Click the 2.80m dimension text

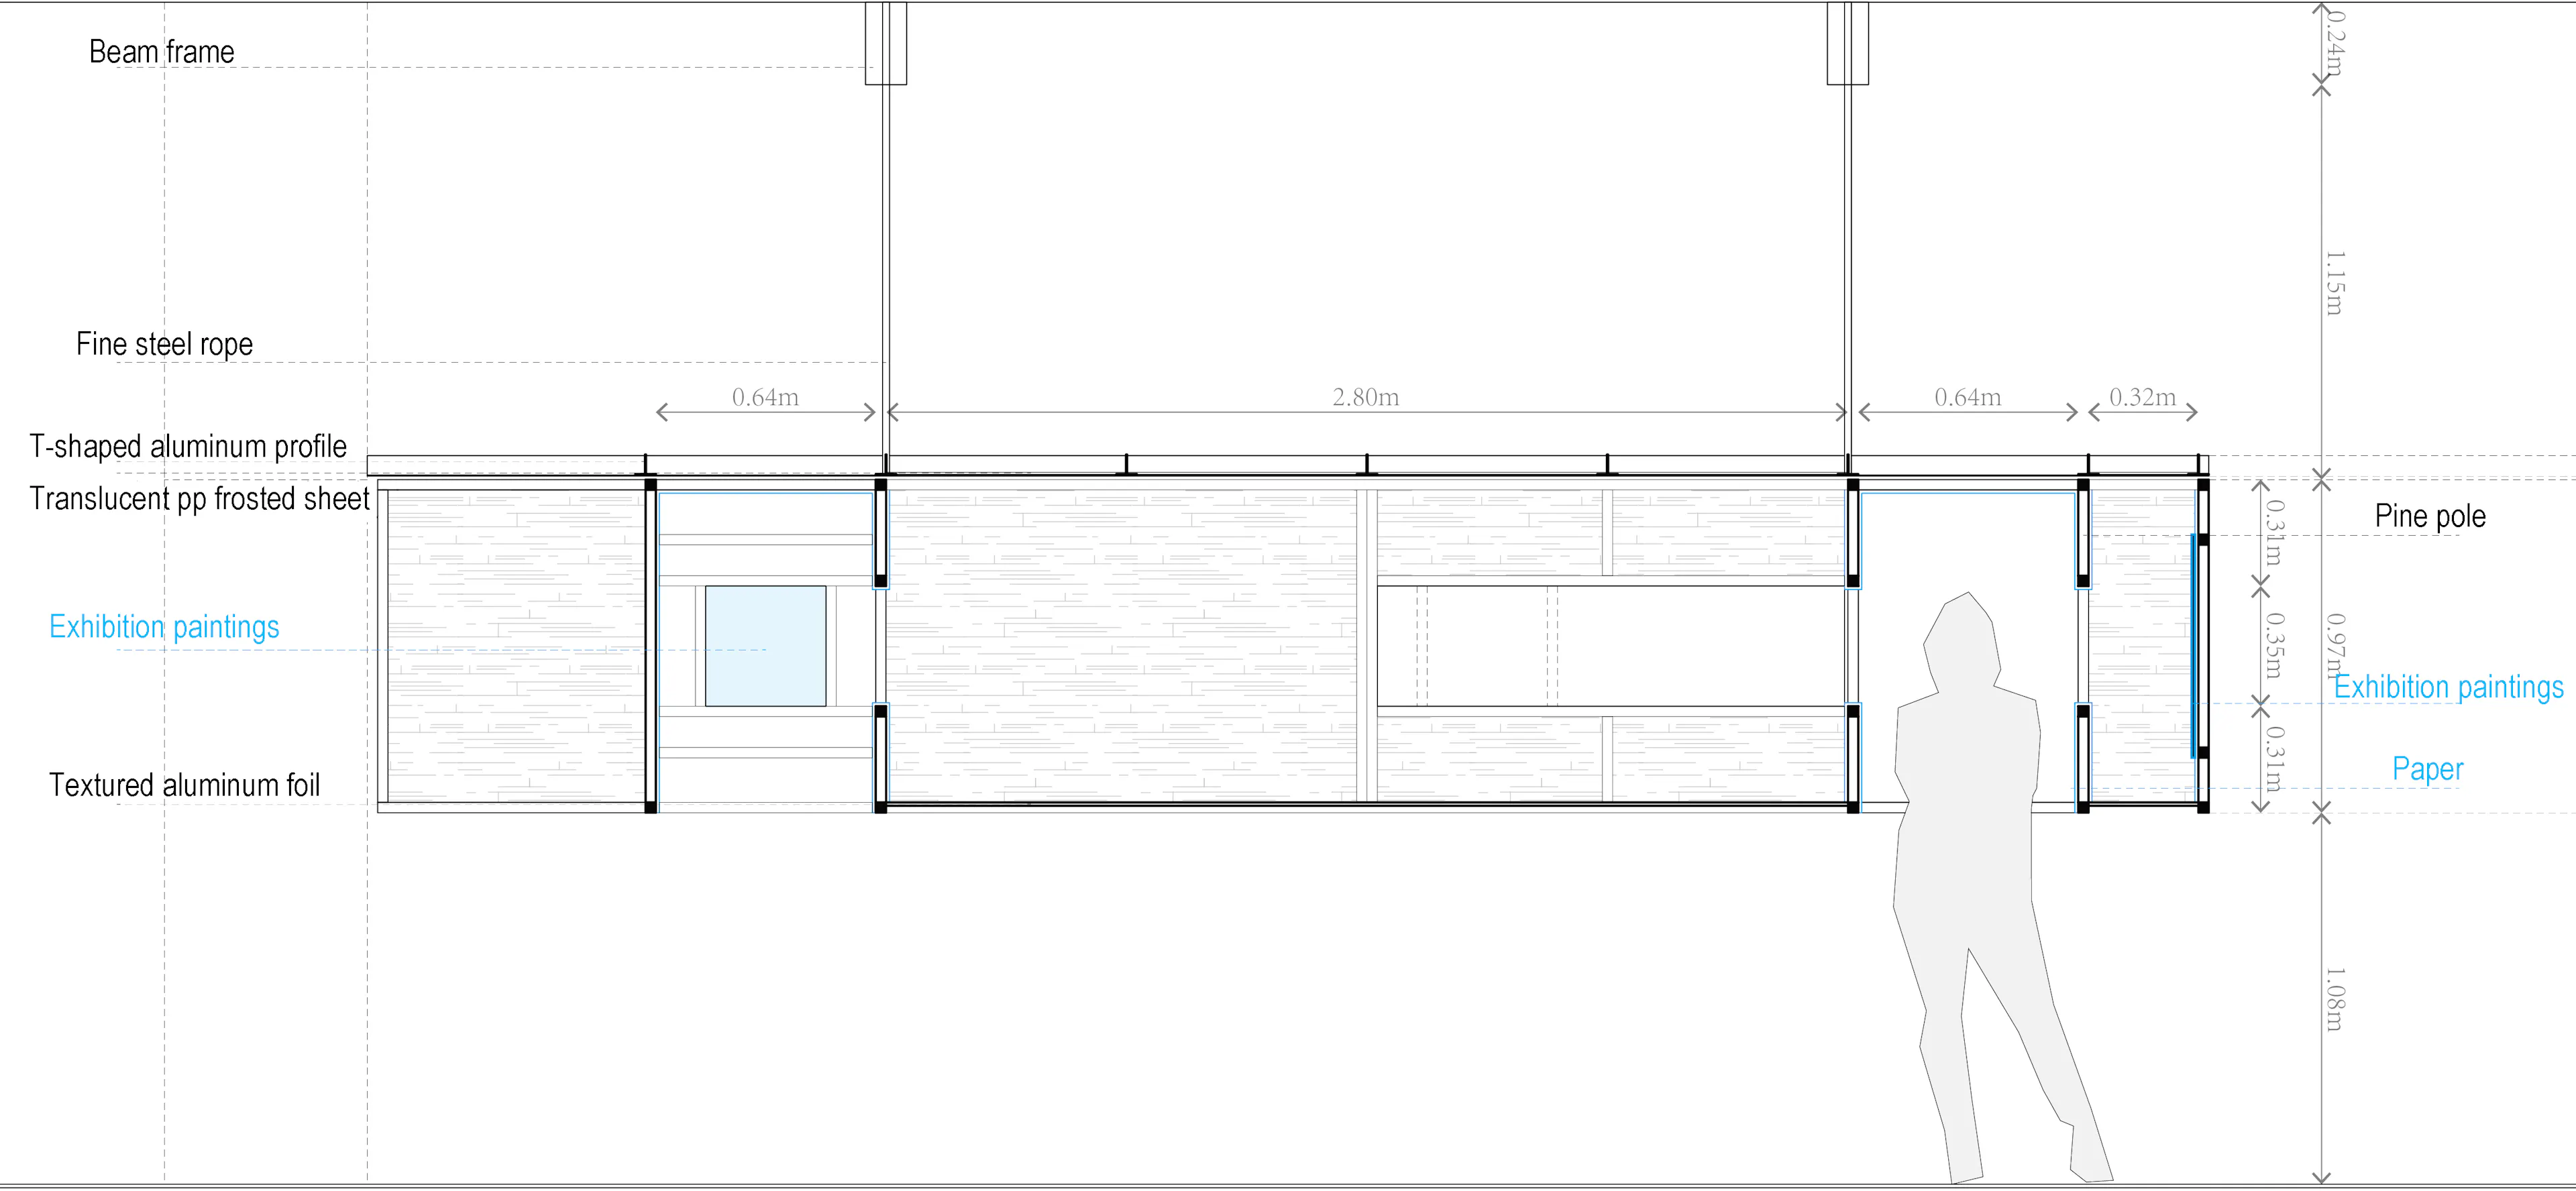tap(1365, 397)
